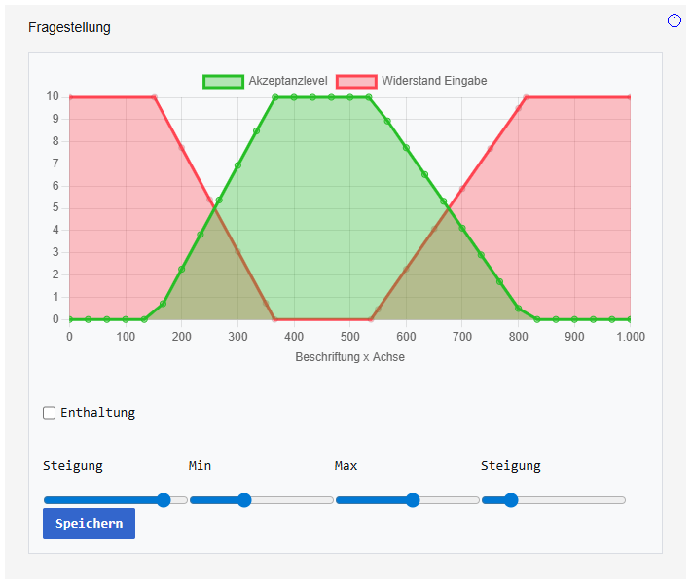Click the right Steigung slider handle
The height and width of the screenshot is (584, 693).
pyautogui.click(x=511, y=500)
